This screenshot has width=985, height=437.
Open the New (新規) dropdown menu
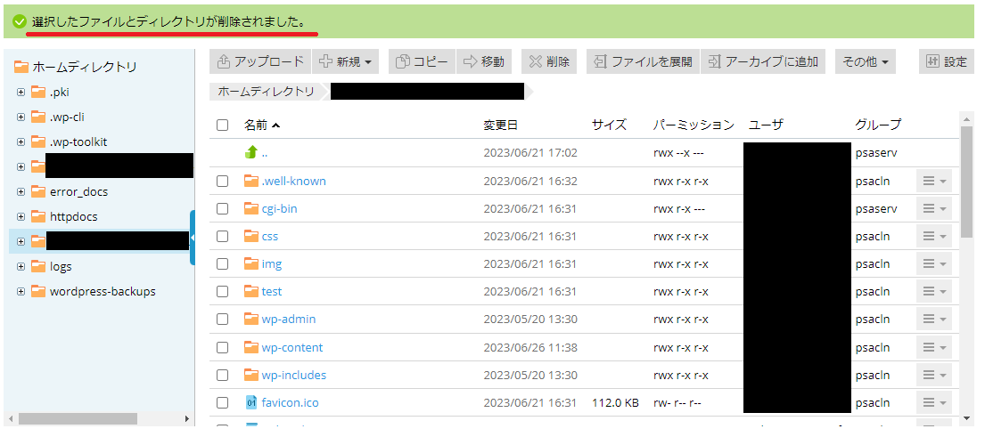pos(348,61)
